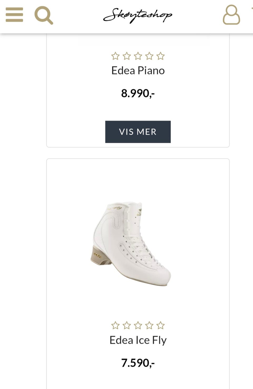Select second rating star for Edea Ice Fly
The width and height of the screenshot is (253, 389).
(127, 326)
